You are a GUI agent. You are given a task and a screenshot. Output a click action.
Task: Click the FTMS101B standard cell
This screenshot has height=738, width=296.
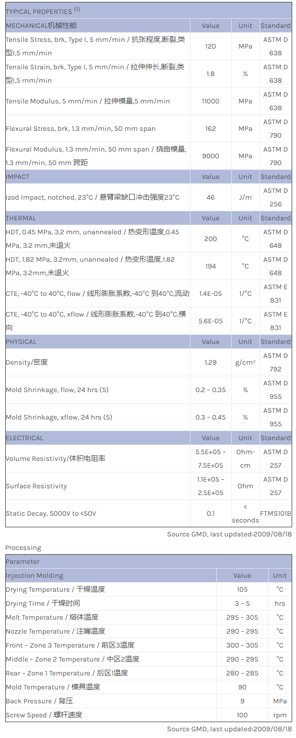pyautogui.click(x=275, y=513)
